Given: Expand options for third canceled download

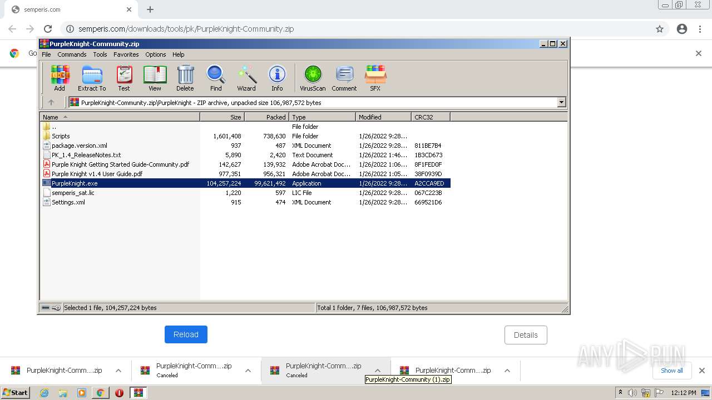Looking at the screenshot, I should pyautogui.click(x=378, y=371).
